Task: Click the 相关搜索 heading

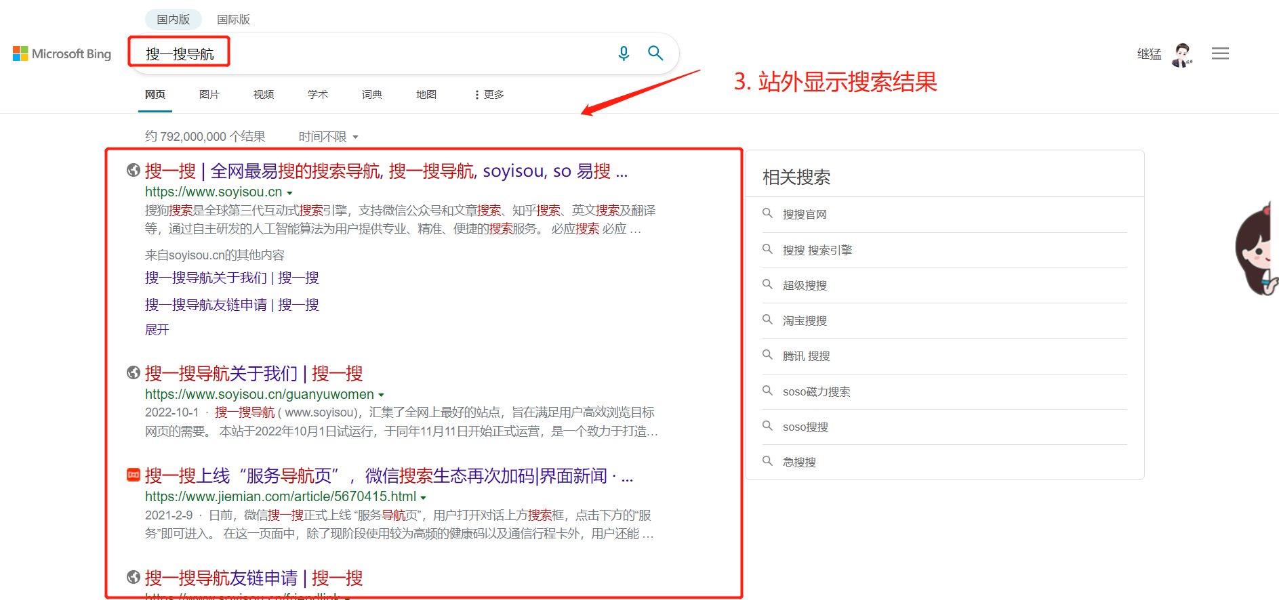Action: pyautogui.click(x=796, y=177)
